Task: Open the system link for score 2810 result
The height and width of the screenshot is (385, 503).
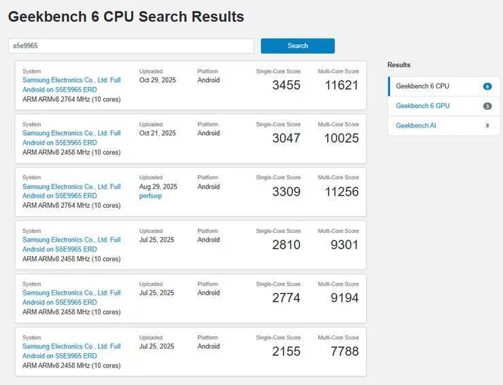Action: click(x=71, y=244)
